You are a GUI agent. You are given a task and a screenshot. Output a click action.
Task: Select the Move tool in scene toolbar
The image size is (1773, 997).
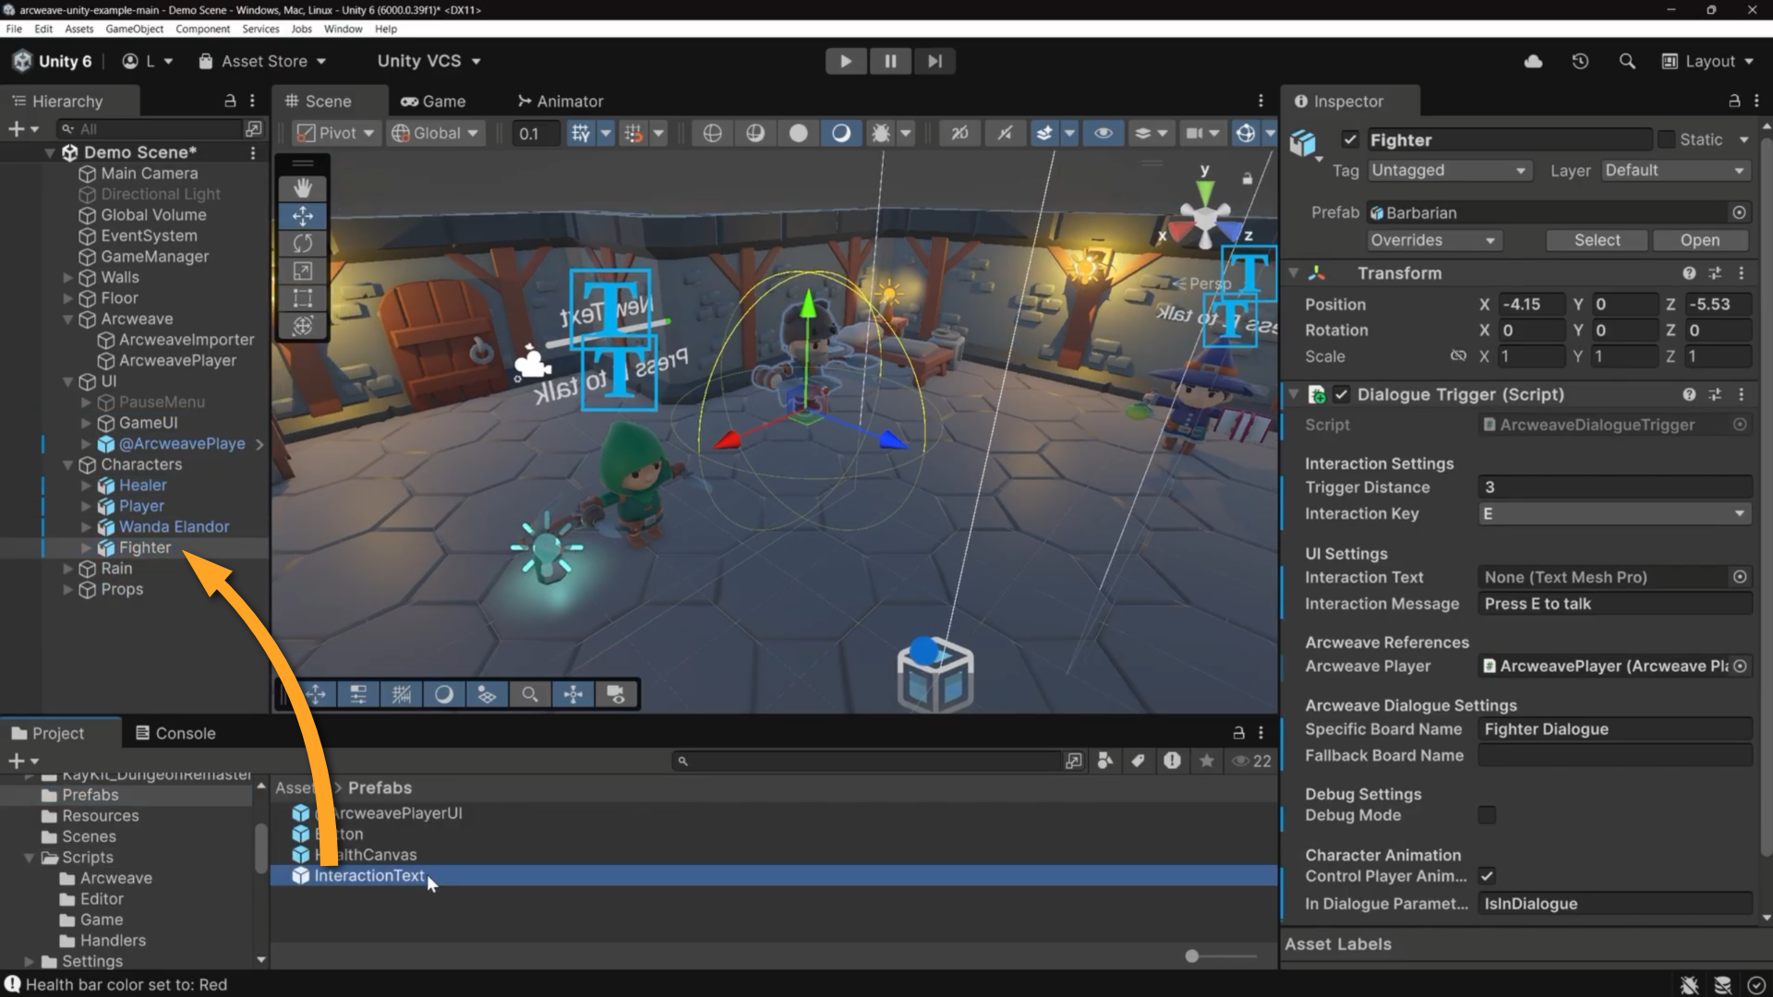pos(303,215)
